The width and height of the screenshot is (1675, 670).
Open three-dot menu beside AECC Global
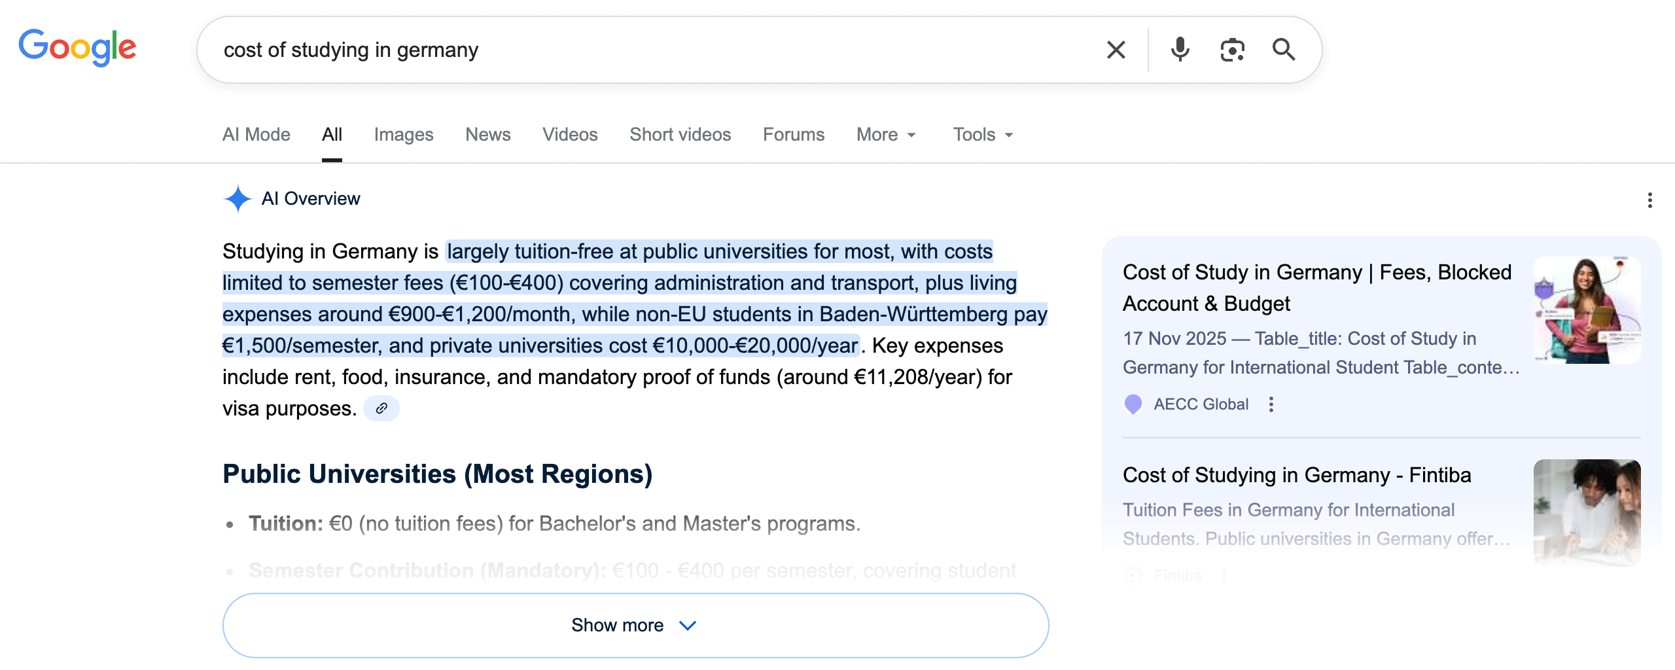1271,404
